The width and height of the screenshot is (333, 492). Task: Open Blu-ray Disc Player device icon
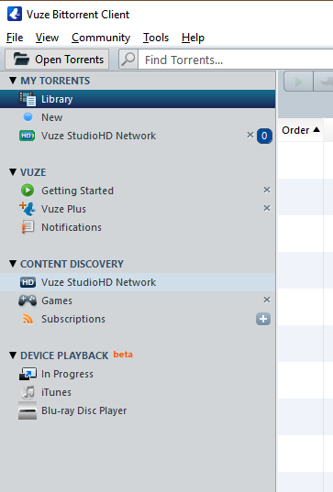(x=28, y=410)
